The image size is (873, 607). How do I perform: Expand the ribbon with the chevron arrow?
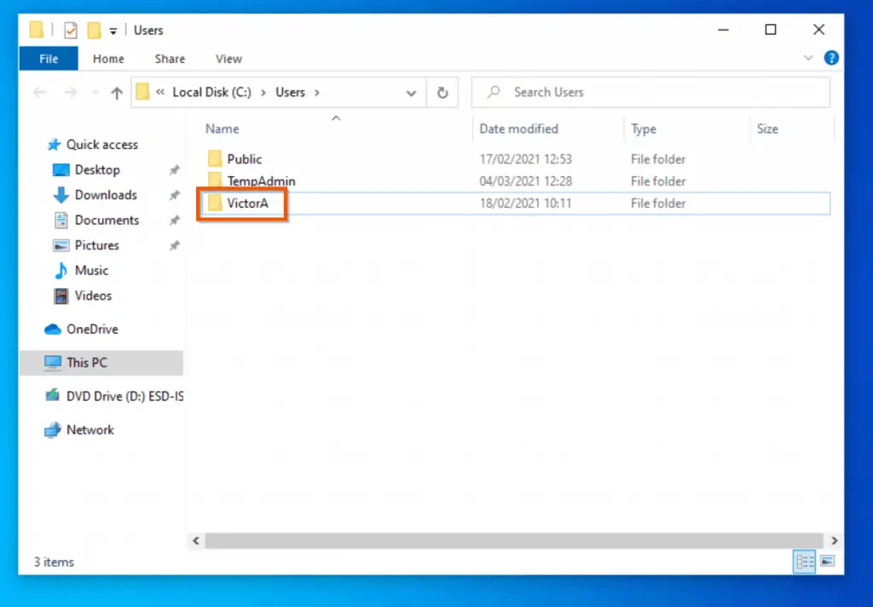(808, 58)
